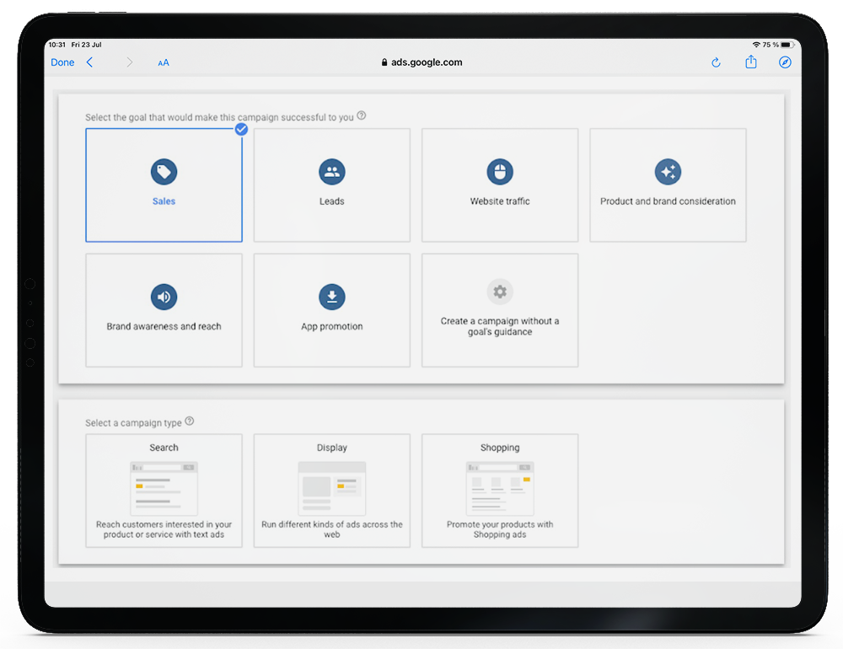
Task: Select the Search campaign type card
Action: tap(164, 491)
